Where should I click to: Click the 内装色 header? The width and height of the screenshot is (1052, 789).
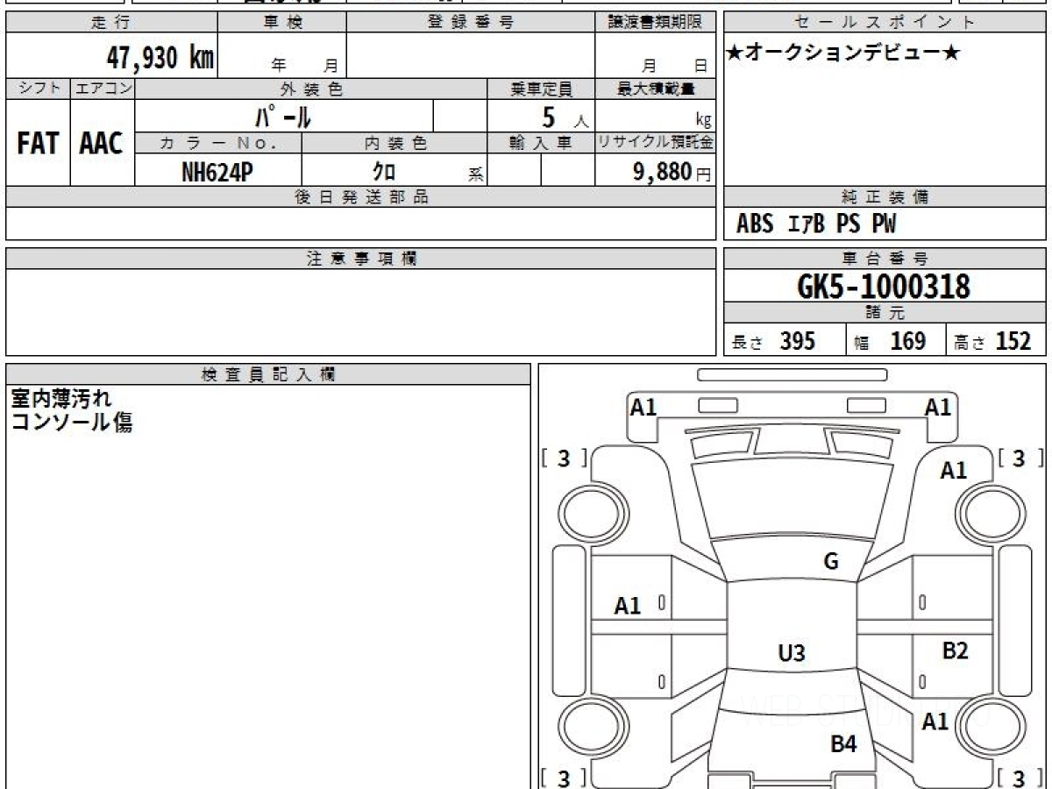394,143
